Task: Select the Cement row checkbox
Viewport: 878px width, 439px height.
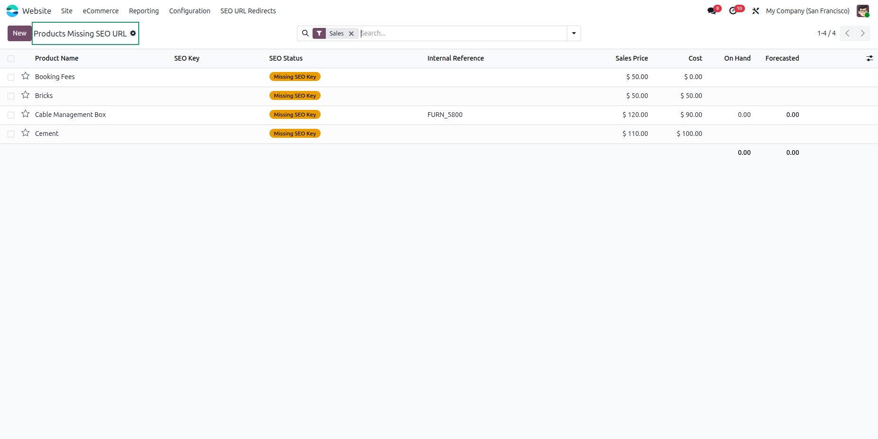Action: point(11,134)
